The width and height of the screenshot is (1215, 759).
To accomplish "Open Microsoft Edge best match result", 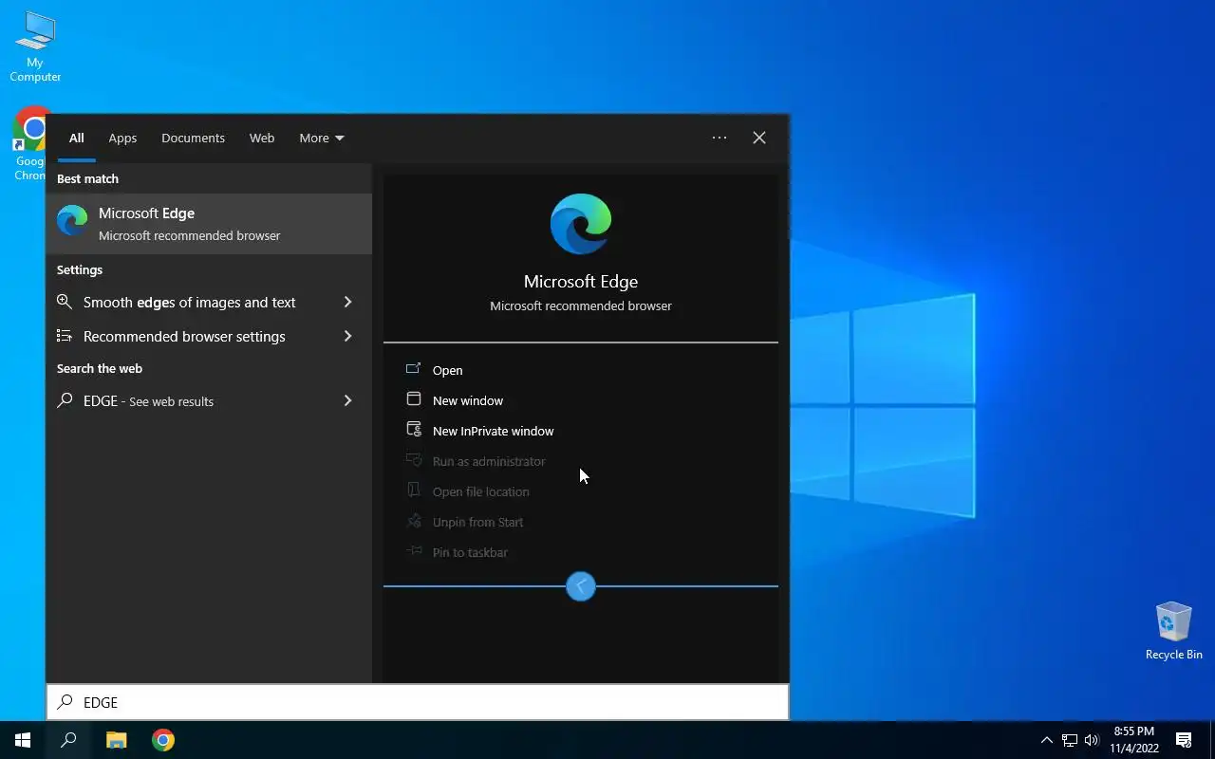I will click(209, 224).
